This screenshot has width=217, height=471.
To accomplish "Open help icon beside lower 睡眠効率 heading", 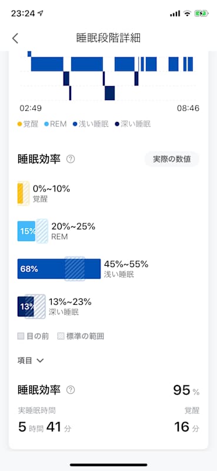I will pos(71,390).
